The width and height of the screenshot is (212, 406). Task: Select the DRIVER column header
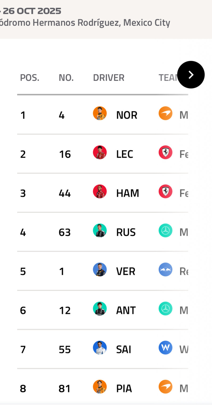[108, 78]
